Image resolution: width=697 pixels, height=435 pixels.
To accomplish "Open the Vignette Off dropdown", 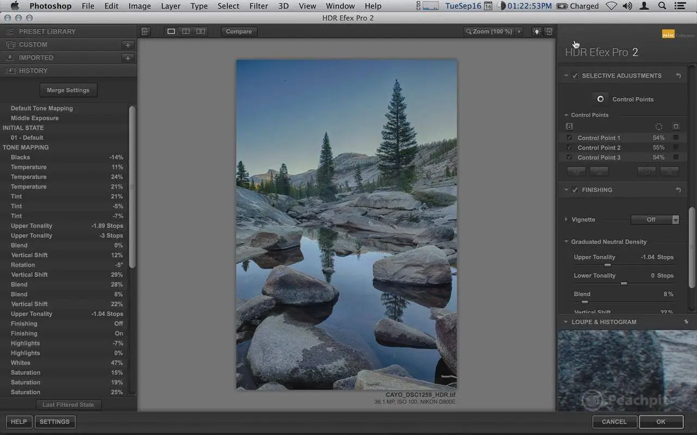I will coord(655,220).
